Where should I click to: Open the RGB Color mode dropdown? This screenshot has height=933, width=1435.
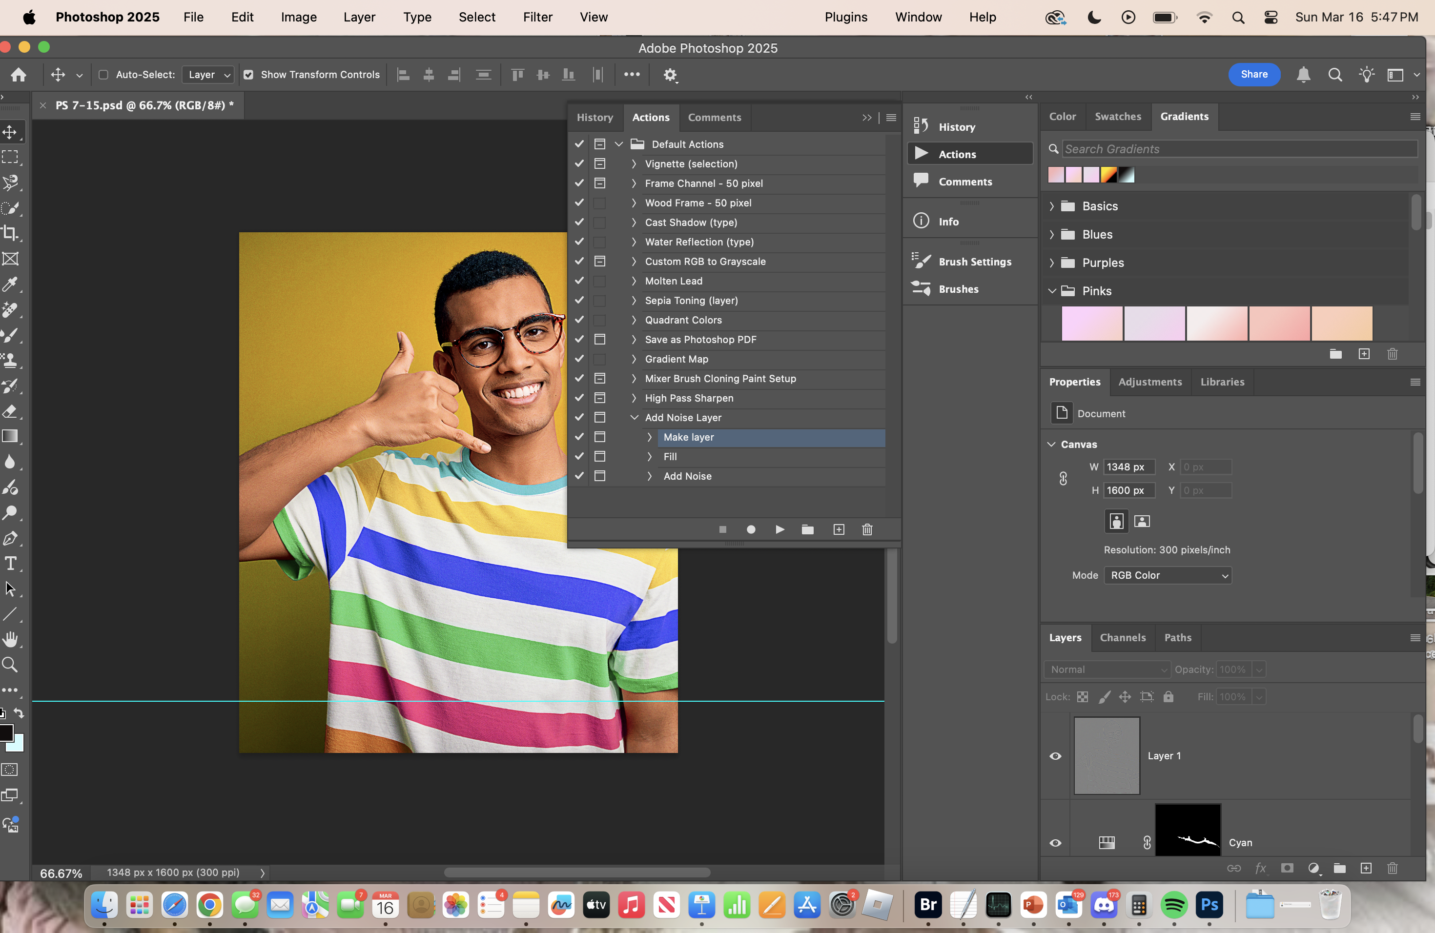[x=1168, y=575]
